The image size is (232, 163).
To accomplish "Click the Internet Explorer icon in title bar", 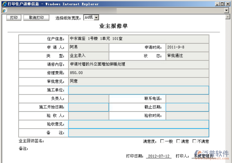I will click(3, 4).
